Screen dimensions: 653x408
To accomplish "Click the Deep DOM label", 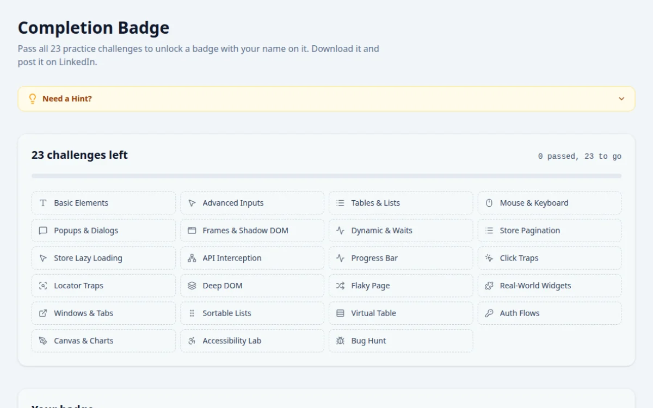I will [223, 286].
